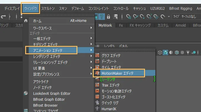Click the HumanIK figure icon
Screen dimensions: 201x112
click(x=97, y=108)
